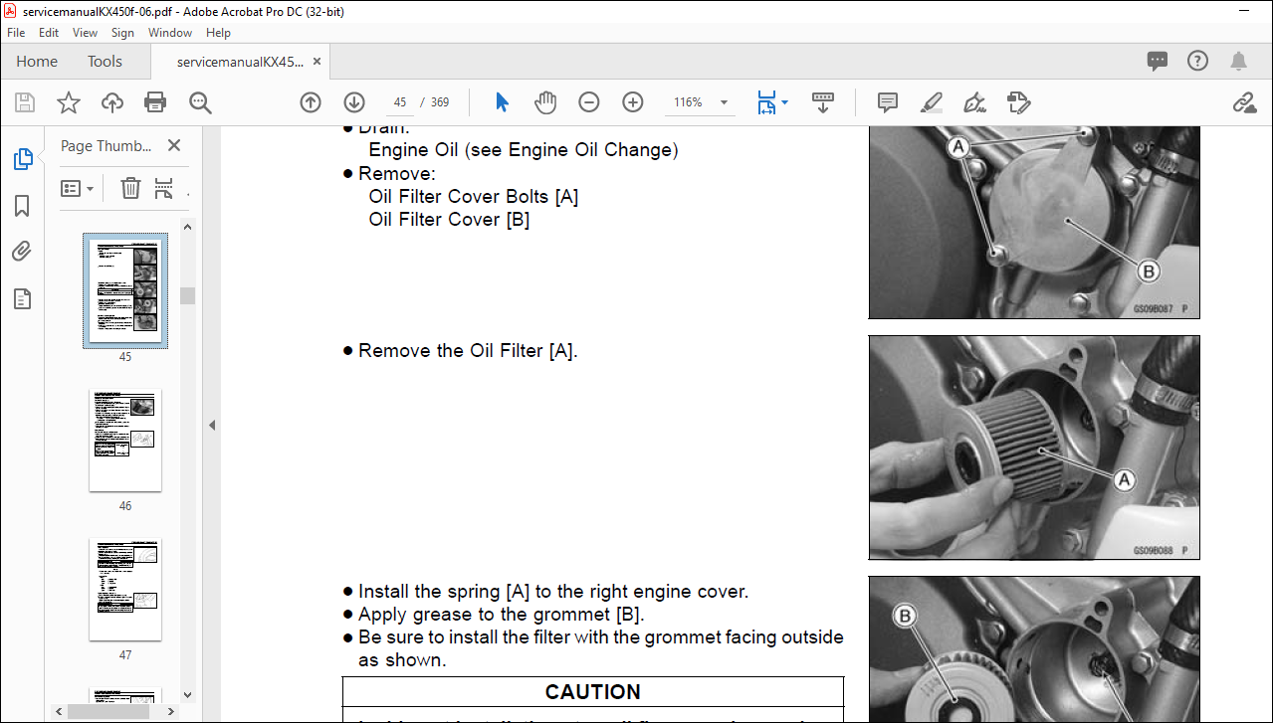Click the thumbnails panel vertical scrollbar
The image size is (1273, 723).
[188, 295]
